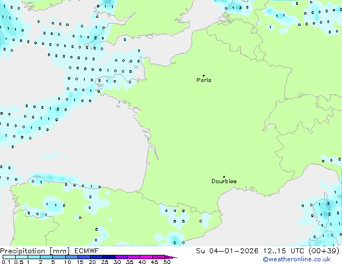Select the Dourbies map label
Screen dimensions: 342x264
[224, 182]
